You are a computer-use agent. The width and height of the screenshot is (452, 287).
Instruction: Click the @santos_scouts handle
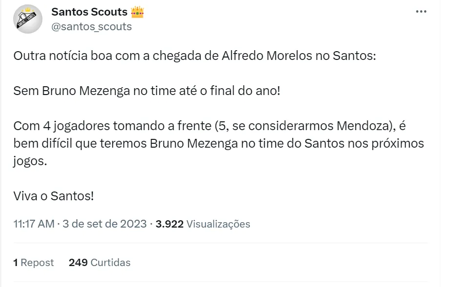pos(91,26)
